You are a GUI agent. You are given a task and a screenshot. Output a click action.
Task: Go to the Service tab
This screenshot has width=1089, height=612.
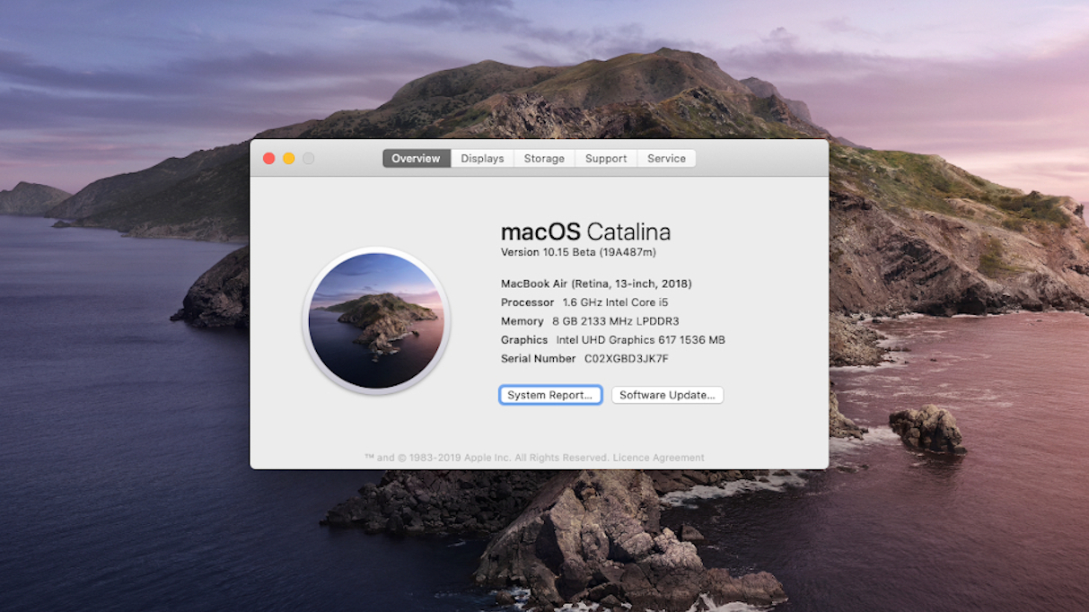pos(666,159)
